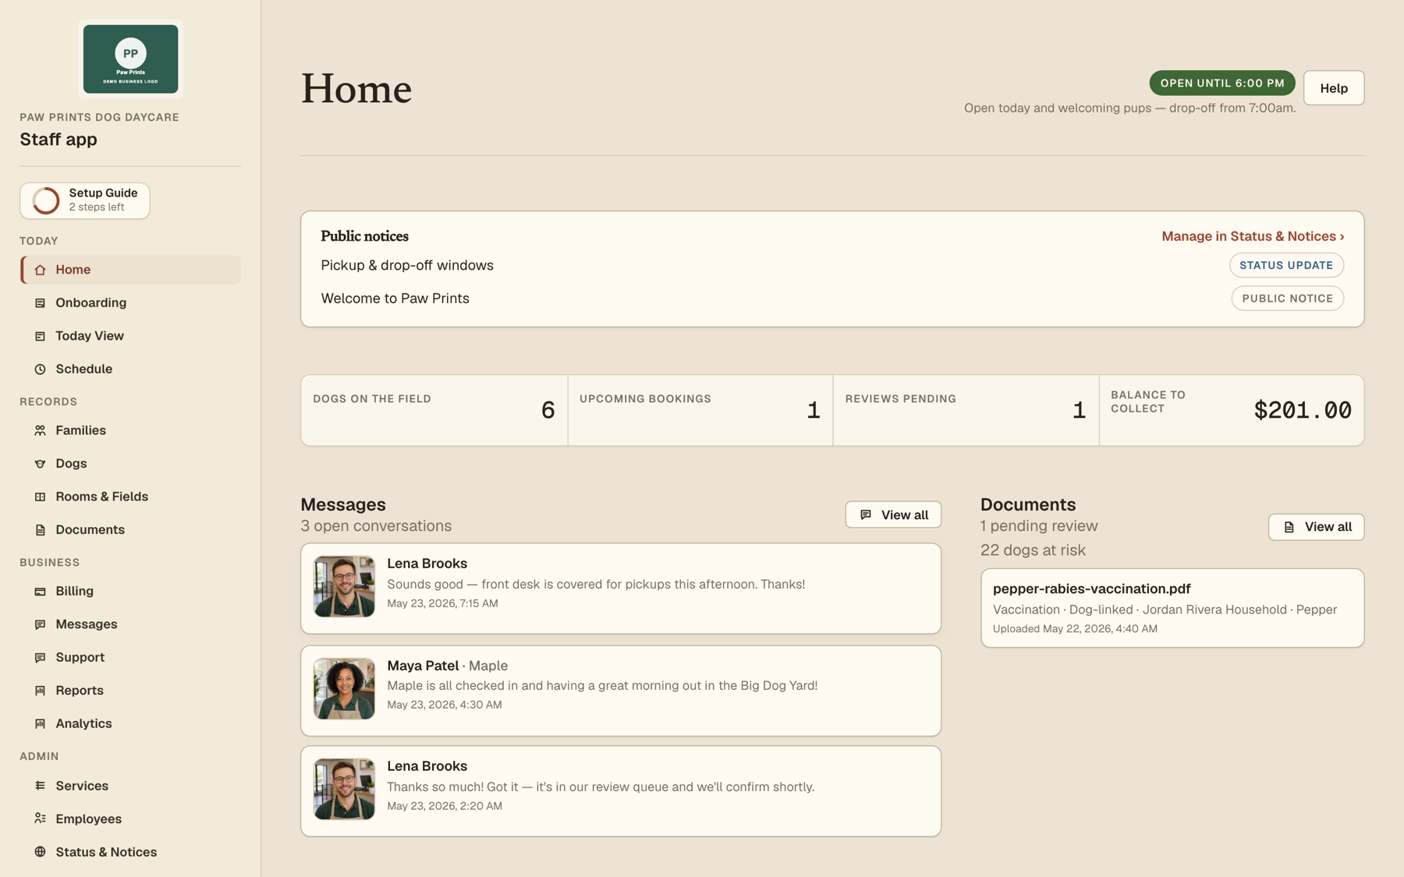The width and height of the screenshot is (1404, 877).
Task: Click Lena Brooks avatar on 7:15 AM message
Action: pos(344,586)
